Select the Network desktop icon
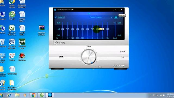Viewport: 174px width, 98px height. (2, 29)
